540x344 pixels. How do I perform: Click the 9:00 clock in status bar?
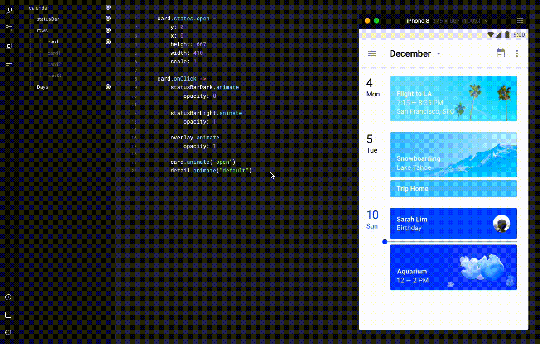click(519, 35)
